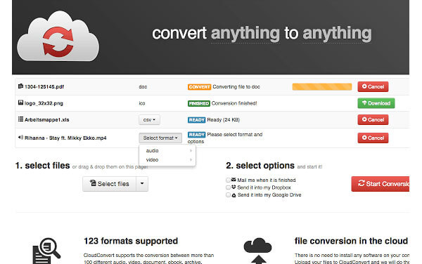Click the Google Drive icon in options
Viewport: 422px width, 264px height.
234,195
